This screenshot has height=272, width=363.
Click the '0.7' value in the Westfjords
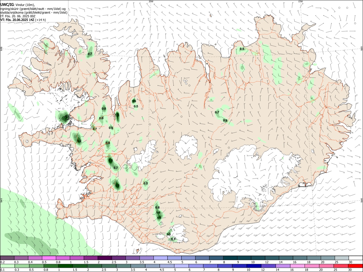(x=90, y=54)
